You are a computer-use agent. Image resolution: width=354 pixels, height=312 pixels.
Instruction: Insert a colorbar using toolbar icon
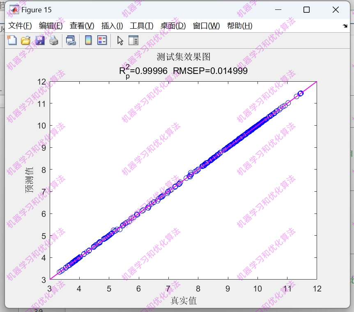(88, 41)
